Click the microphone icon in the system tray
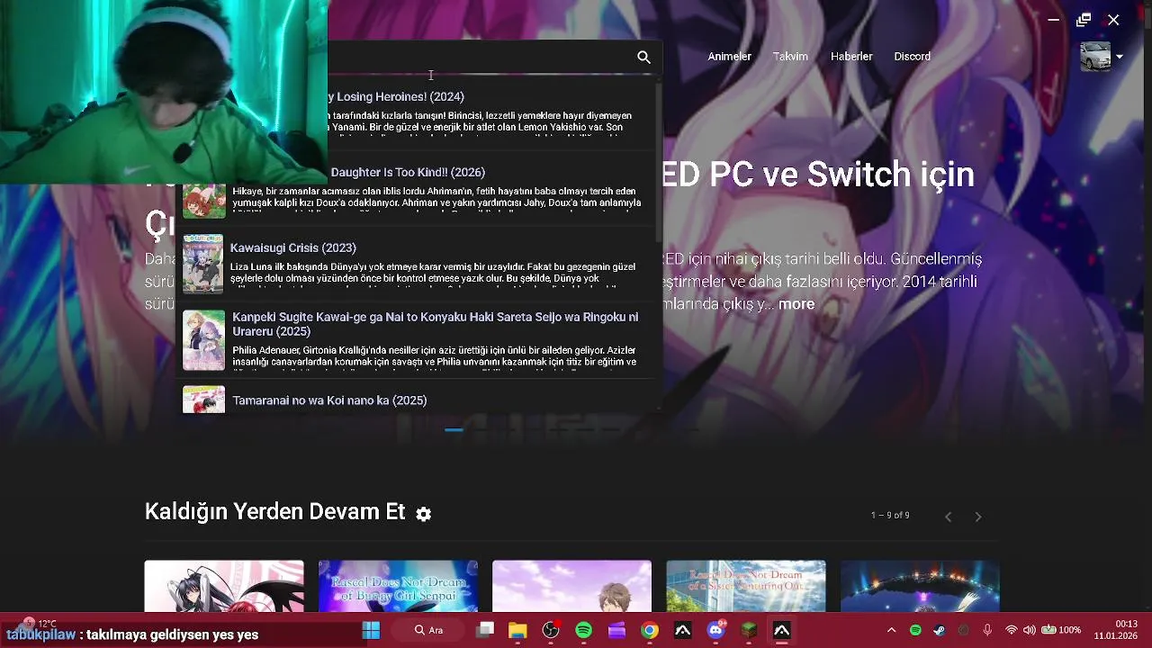This screenshot has width=1152, height=648. (x=987, y=630)
